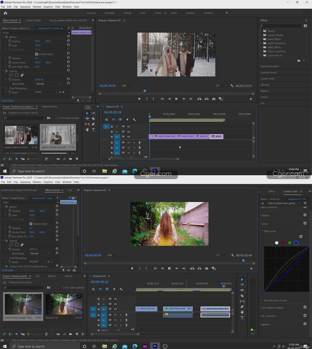Open the wrench timeline settings in Sequence 01 timeline

point(134,120)
